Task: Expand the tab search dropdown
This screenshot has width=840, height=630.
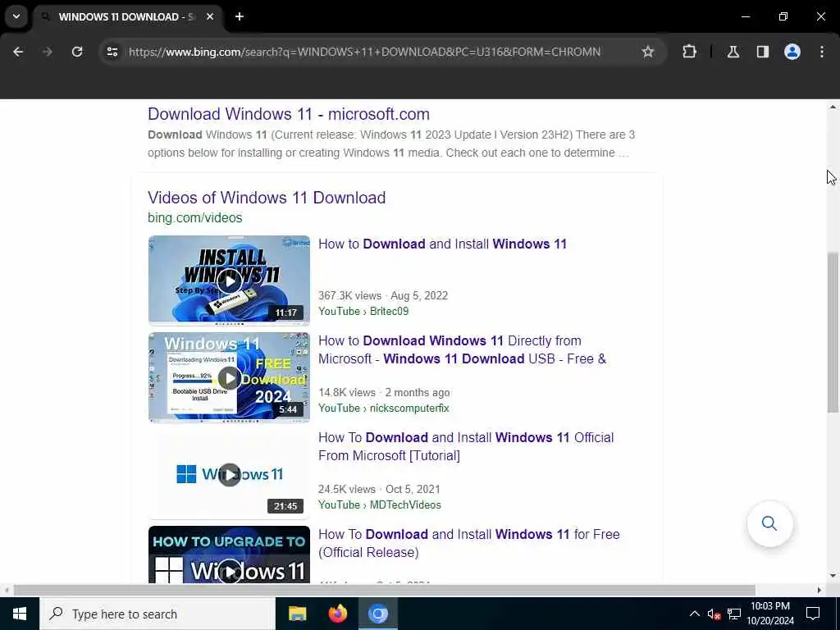Action: pyautogui.click(x=16, y=16)
